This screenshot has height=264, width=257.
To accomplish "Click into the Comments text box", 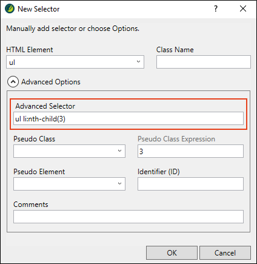I will pos(128,217).
